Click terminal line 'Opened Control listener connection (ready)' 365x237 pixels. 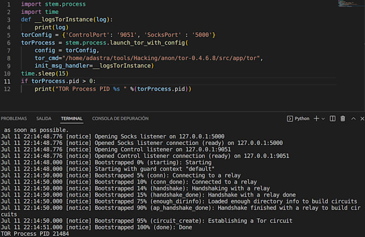[x=145, y=156]
